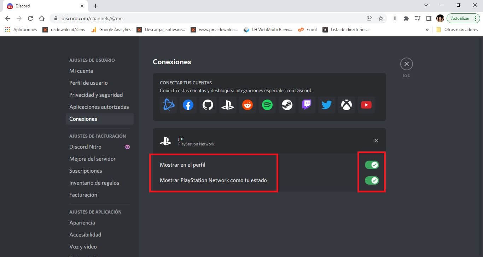Open the browser home page

pos(42,18)
